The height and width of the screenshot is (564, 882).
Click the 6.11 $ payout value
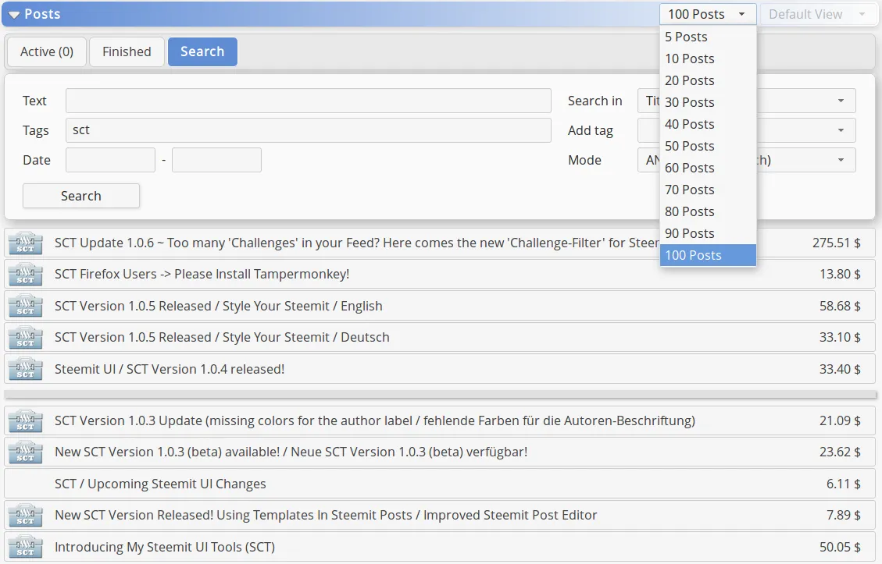tap(843, 484)
